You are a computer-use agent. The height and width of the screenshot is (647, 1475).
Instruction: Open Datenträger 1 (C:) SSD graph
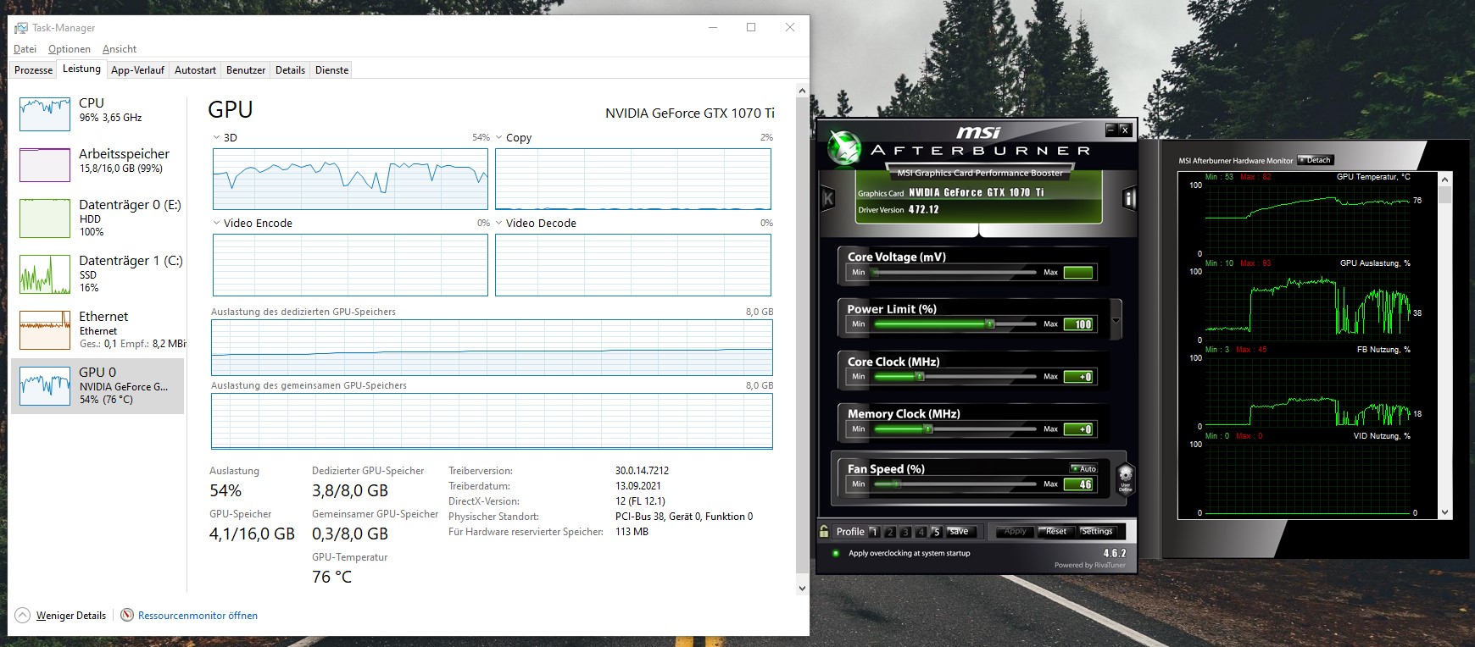click(45, 274)
